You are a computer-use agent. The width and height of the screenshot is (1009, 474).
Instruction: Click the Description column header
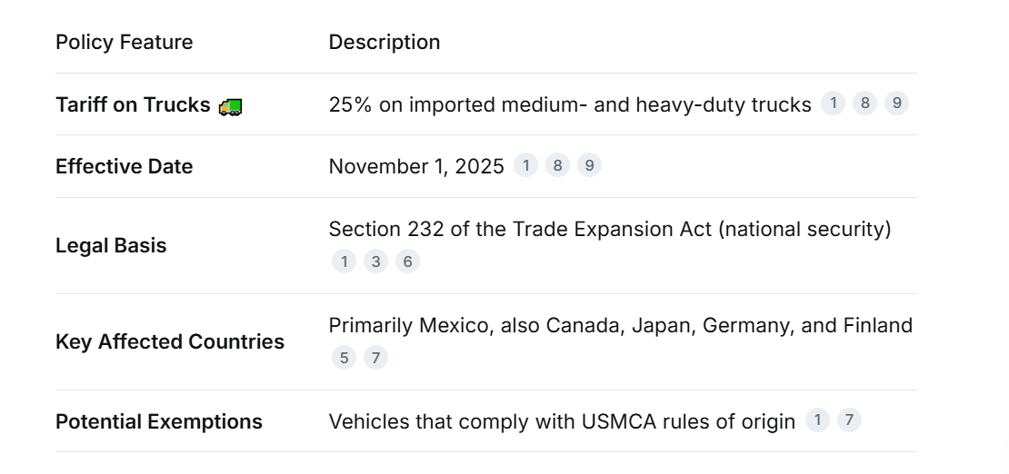(x=384, y=42)
